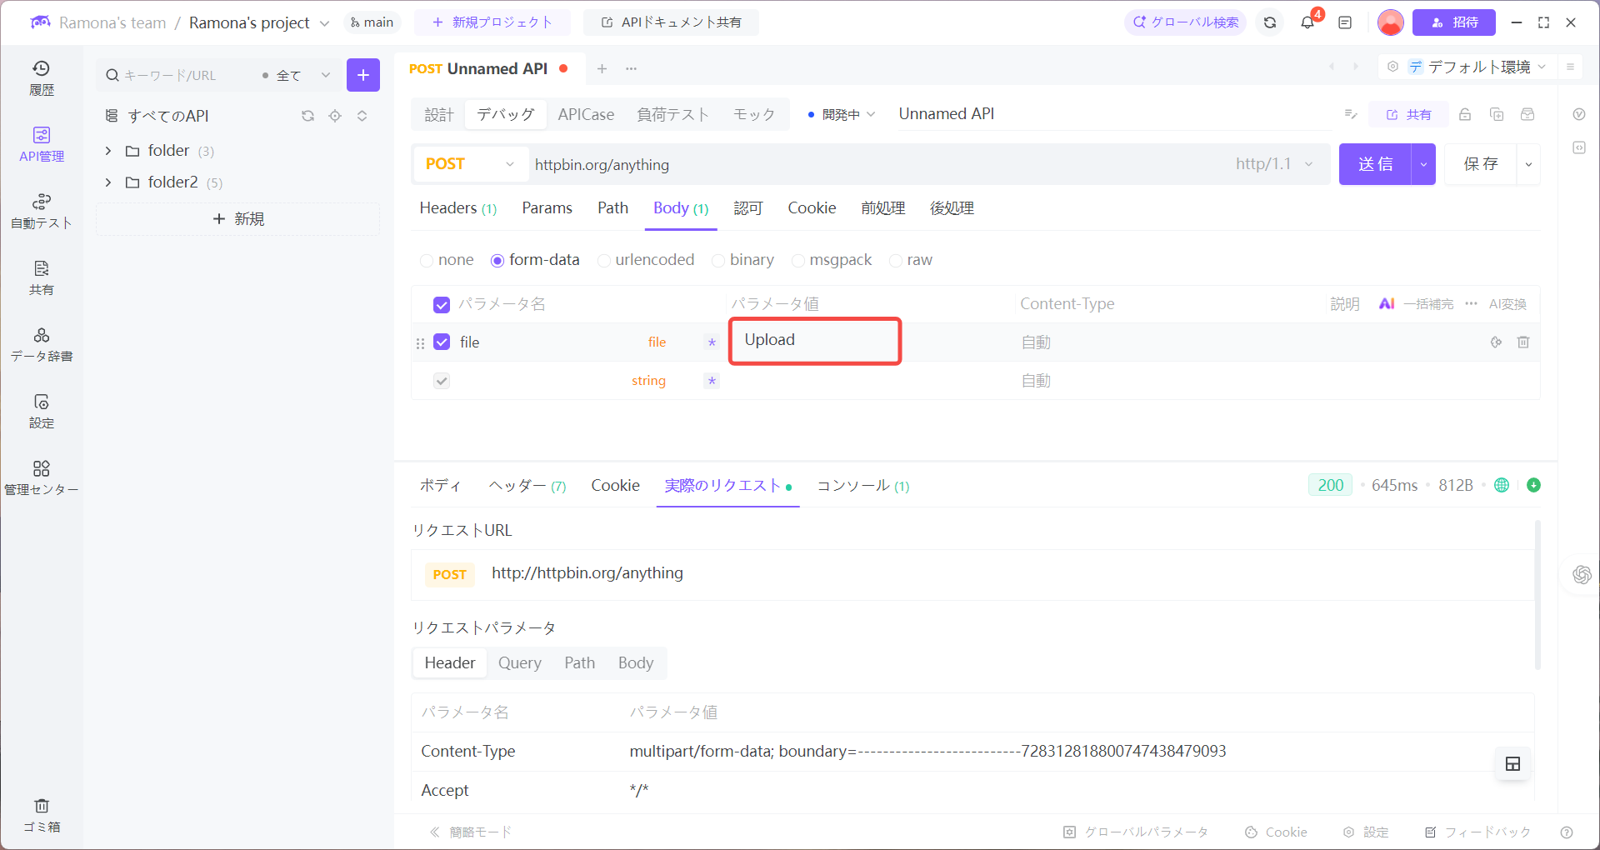This screenshot has width=1600, height=850.
Task: Click the 招待 invite button
Action: 1454,22
